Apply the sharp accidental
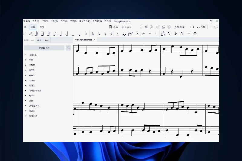Screen dimensions: 242x161 [x=111, y=34]
